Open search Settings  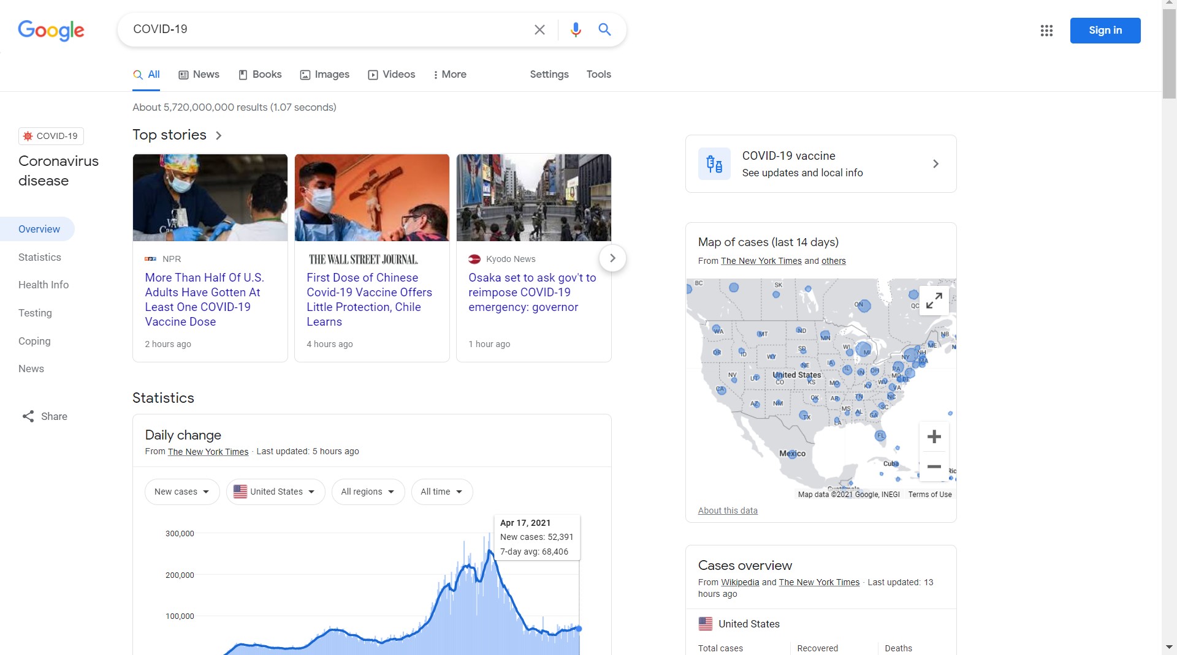pyautogui.click(x=549, y=75)
